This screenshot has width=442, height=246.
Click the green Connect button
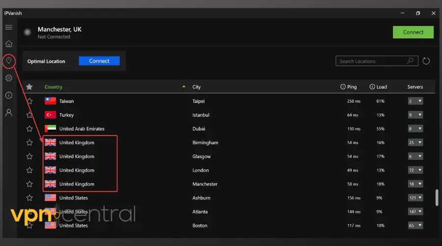[413, 32]
